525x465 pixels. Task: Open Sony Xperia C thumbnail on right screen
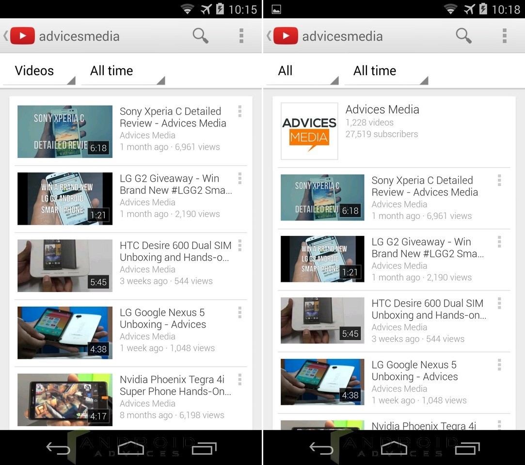(322, 197)
